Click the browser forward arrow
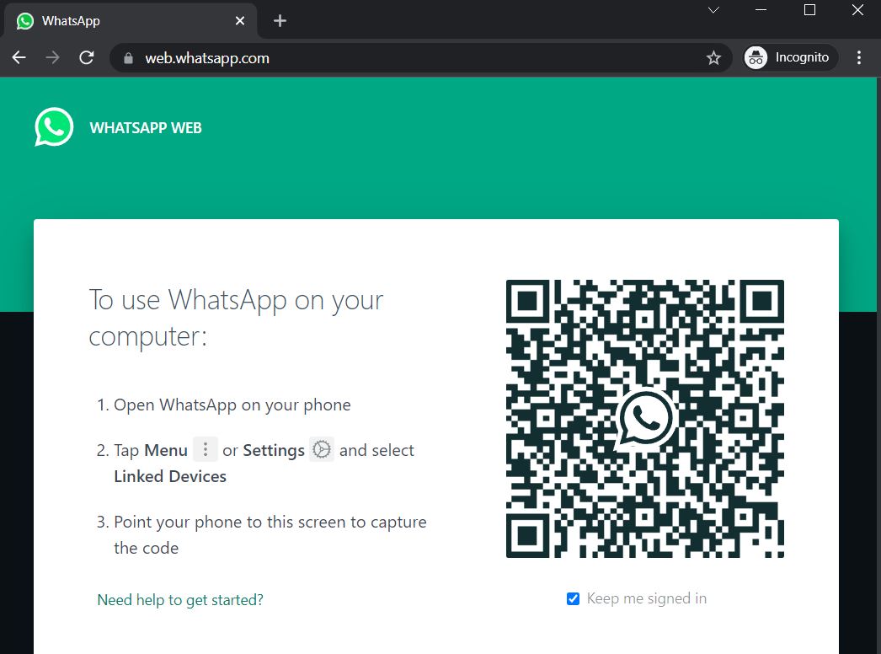Image resolution: width=881 pixels, height=654 pixels. tap(53, 57)
